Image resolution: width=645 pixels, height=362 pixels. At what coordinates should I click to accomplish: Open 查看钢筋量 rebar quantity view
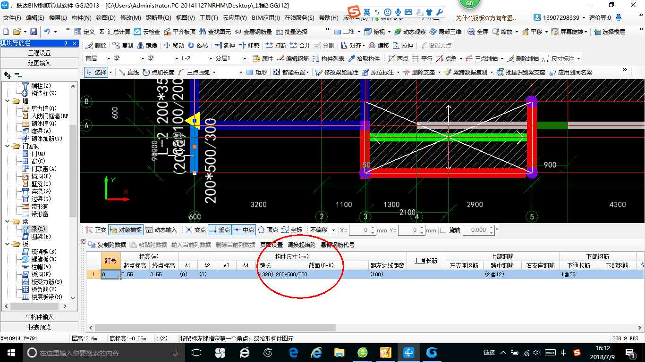click(x=253, y=32)
